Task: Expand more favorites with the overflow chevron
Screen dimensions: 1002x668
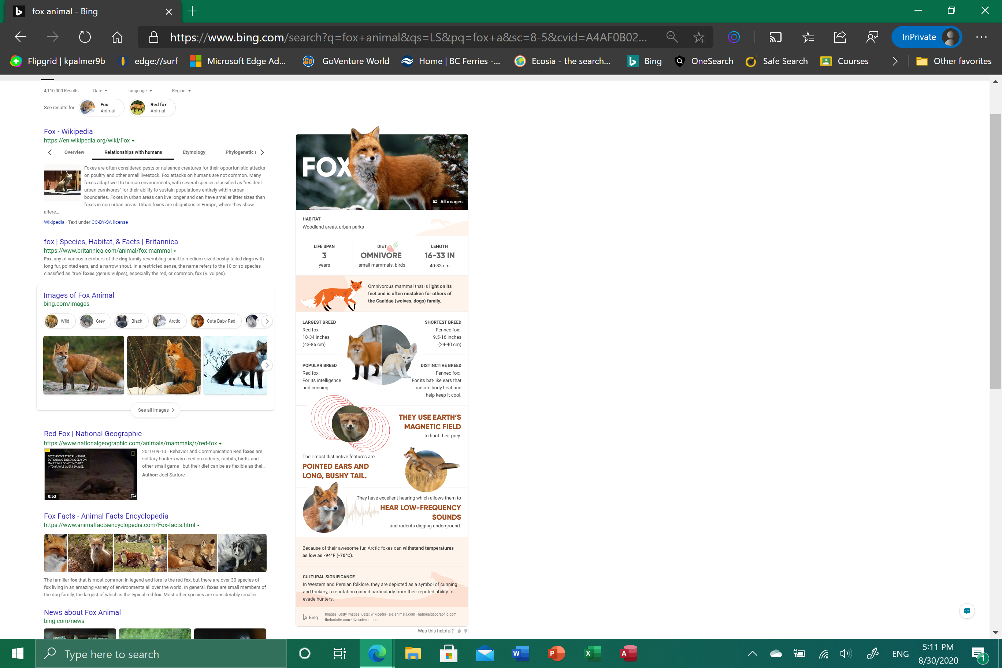Action: click(x=894, y=61)
